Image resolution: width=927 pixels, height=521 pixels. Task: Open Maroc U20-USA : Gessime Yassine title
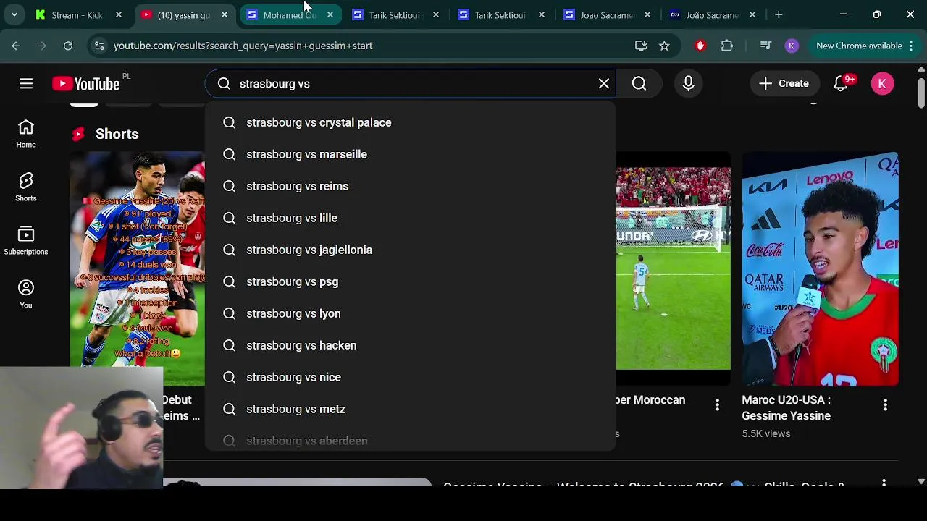pyautogui.click(x=786, y=407)
